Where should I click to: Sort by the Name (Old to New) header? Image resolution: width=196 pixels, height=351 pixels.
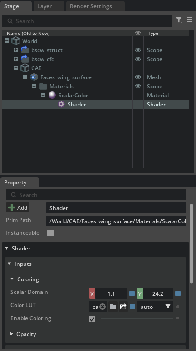pos(28,34)
